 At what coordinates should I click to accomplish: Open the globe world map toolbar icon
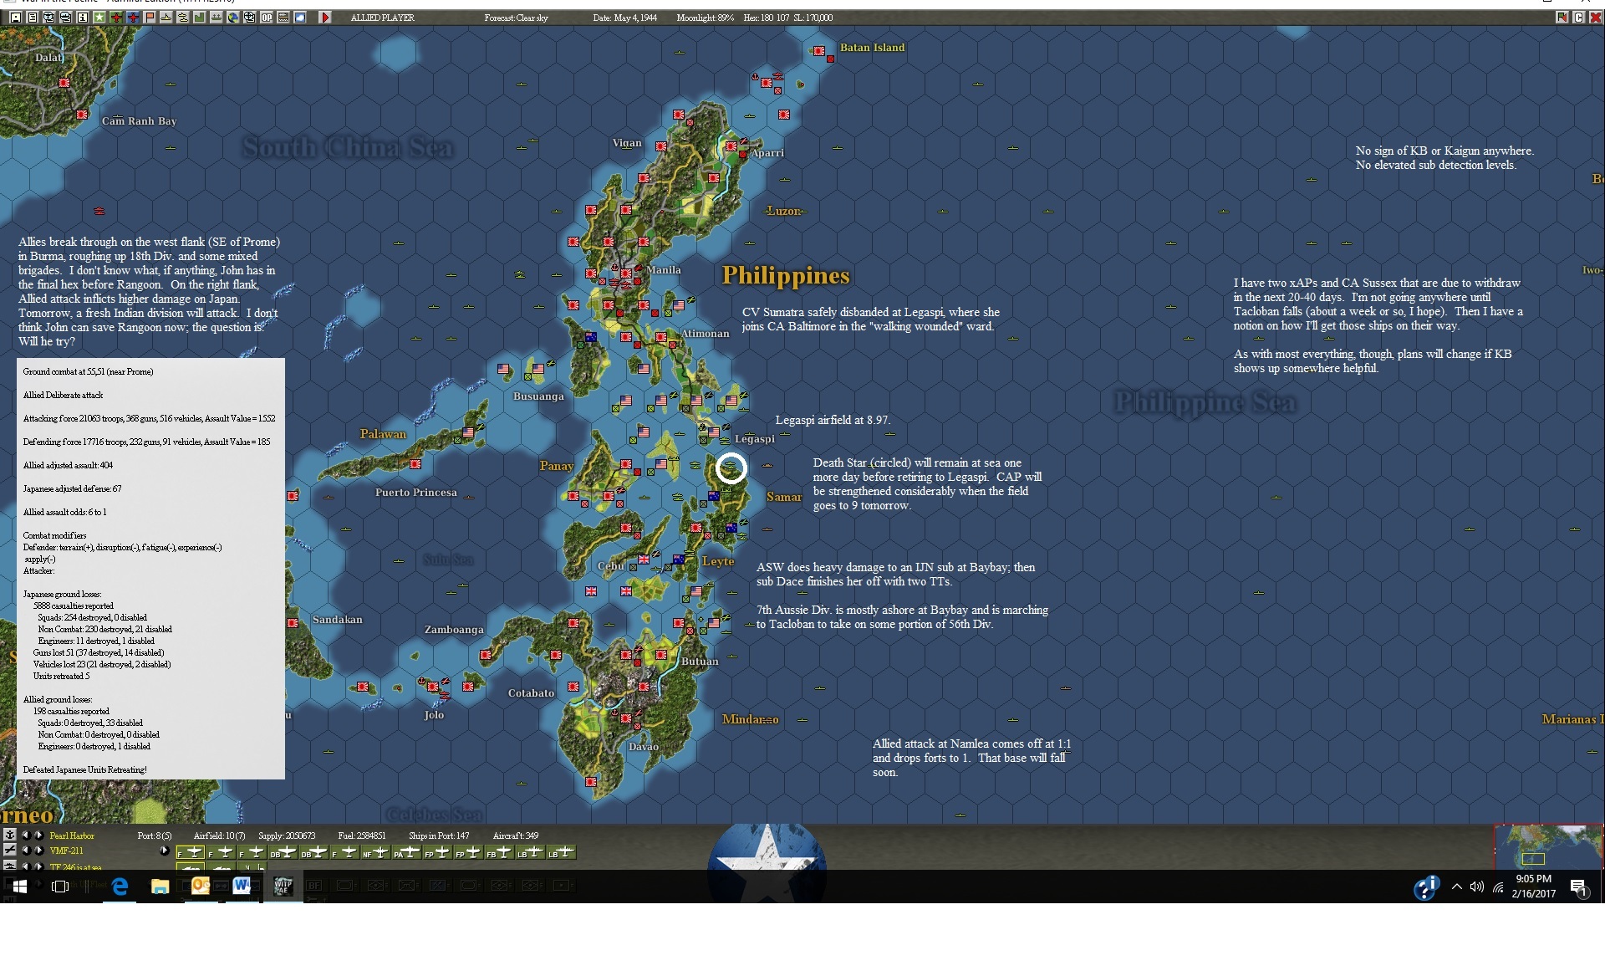tap(233, 18)
